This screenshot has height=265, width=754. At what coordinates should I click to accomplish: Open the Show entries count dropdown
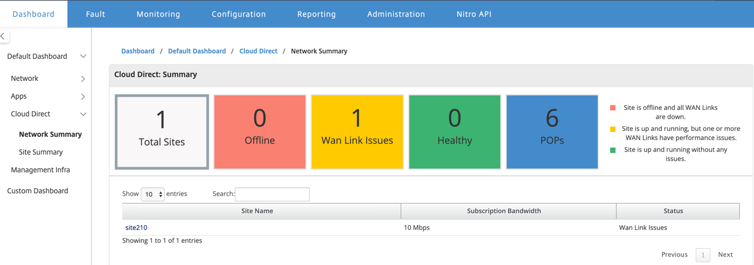[x=152, y=194]
